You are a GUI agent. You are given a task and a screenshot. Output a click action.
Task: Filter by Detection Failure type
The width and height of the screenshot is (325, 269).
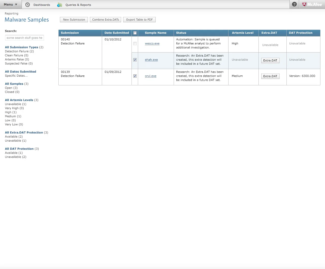(19, 51)
